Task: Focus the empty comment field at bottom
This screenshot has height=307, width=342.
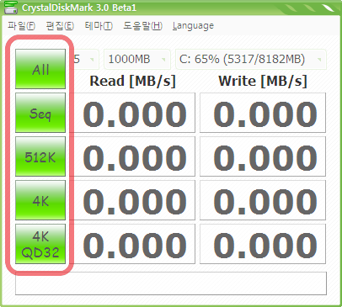Action: click(171, 283)
